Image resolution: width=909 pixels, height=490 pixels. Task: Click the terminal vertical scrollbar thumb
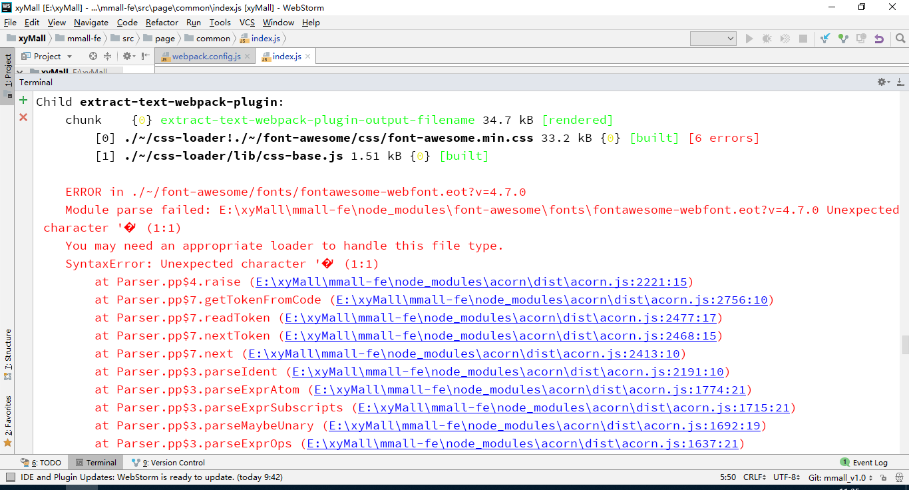pyautogui.click(x=905, y=345)
